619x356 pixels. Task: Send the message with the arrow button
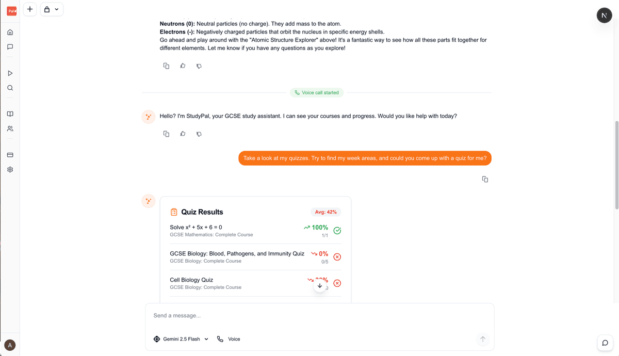click(483, 339)
